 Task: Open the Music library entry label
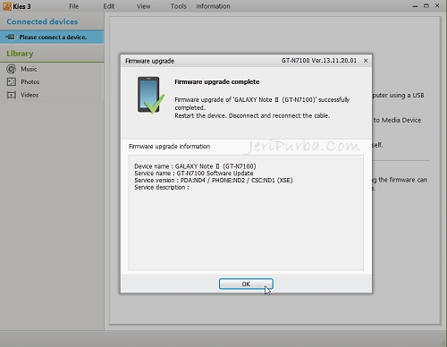click(x=29, y=69)
